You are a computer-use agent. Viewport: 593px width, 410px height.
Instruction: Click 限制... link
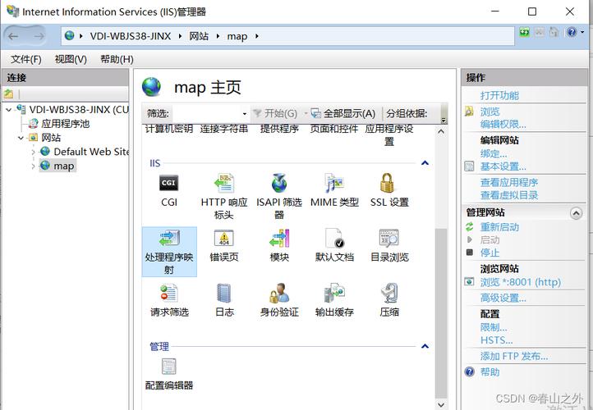(494, 328)
